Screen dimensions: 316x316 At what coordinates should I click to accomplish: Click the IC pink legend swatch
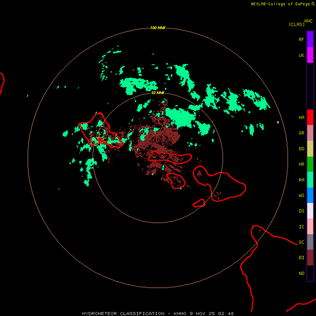310,226
